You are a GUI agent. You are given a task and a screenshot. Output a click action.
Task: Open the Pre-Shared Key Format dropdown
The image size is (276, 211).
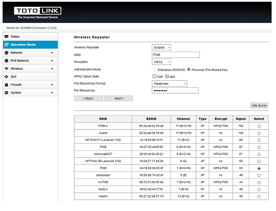point(169,83)
